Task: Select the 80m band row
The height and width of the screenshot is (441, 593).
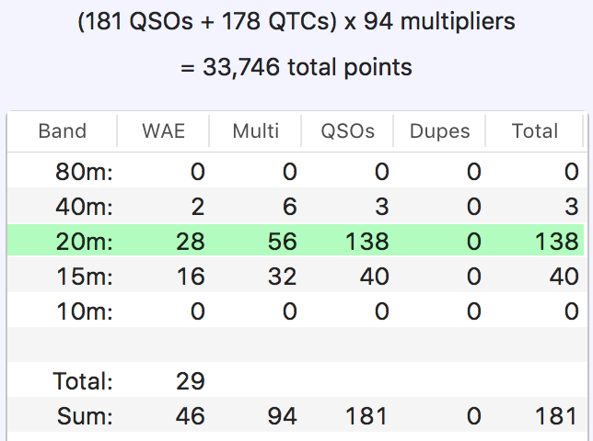Action: (x=296, y=172)
